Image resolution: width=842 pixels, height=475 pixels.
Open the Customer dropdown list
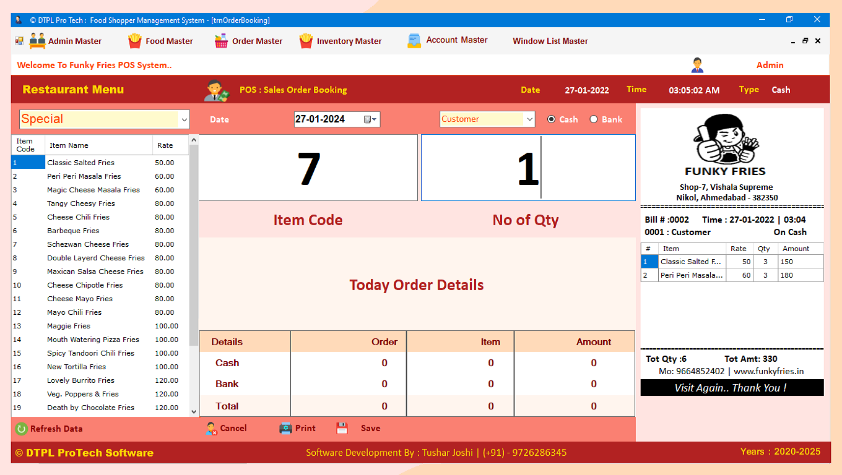(x=529, y=119)
